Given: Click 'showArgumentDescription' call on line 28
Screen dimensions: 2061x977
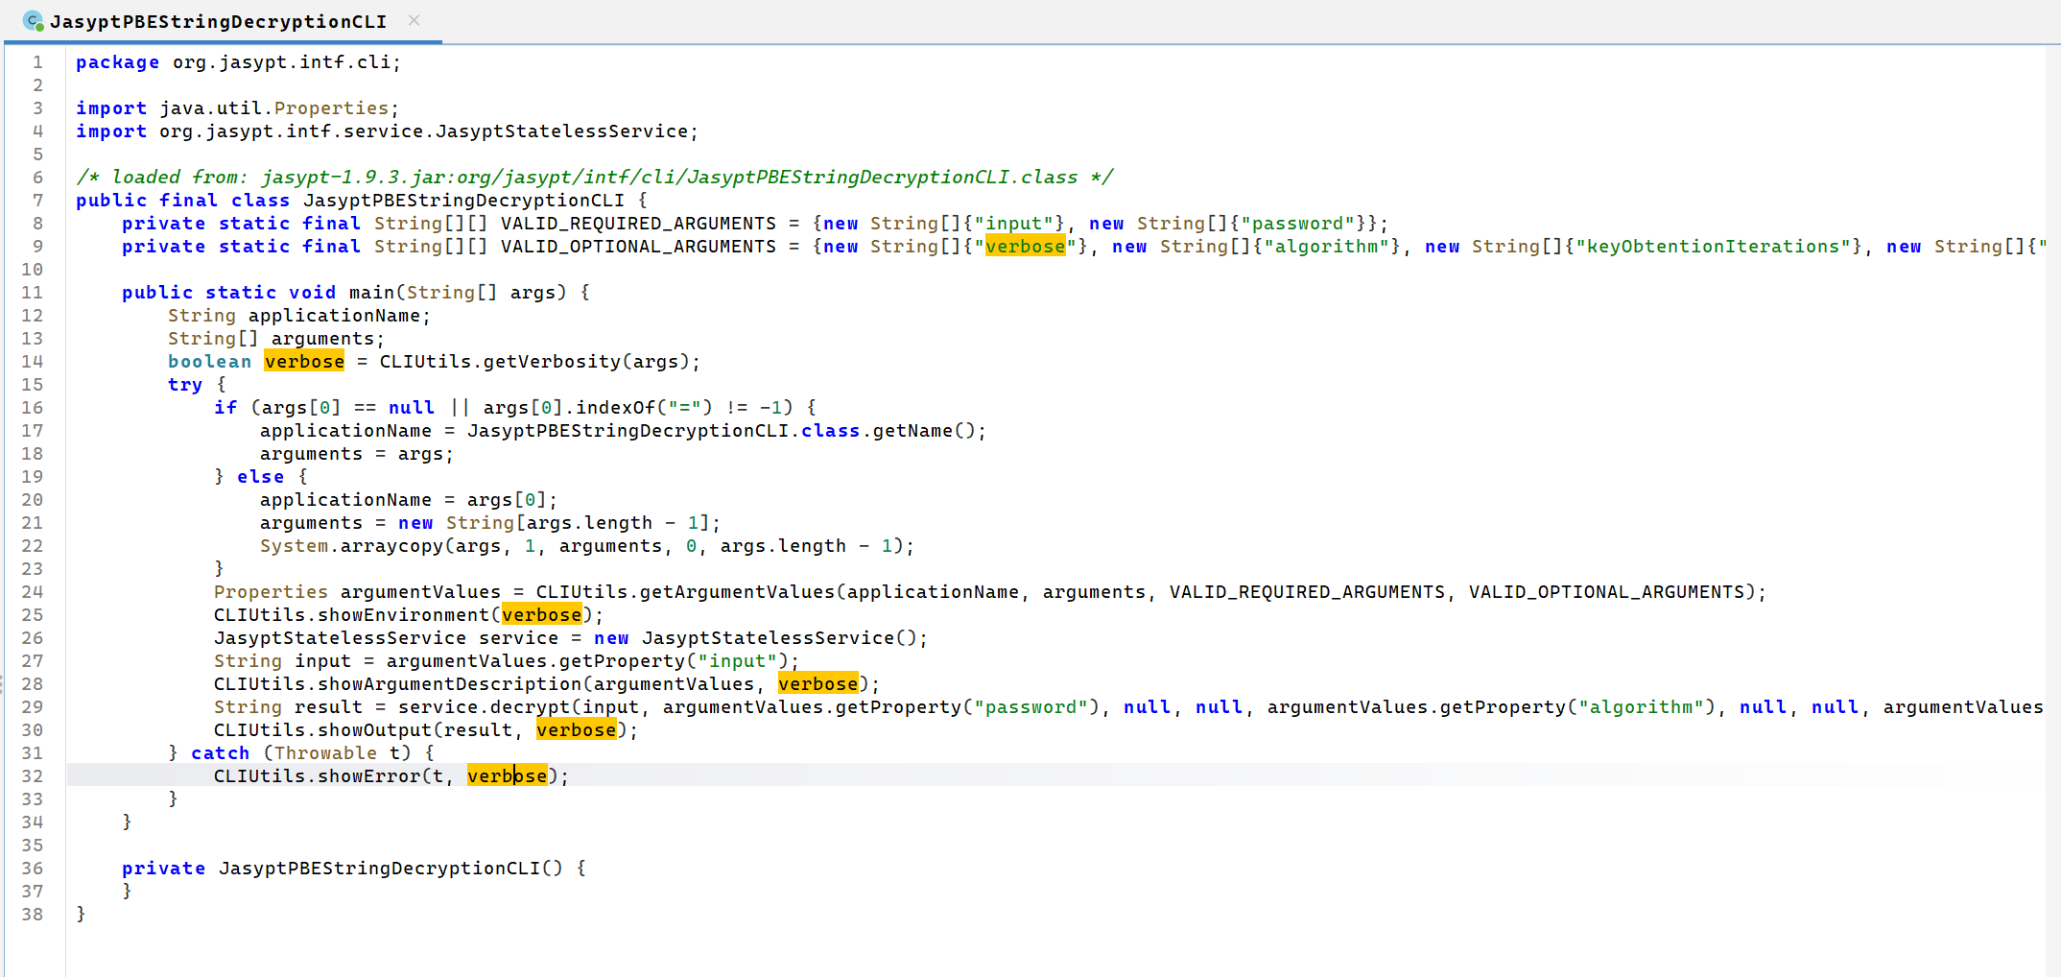Looking at the screenshot, I should click(x=450, y=684).
